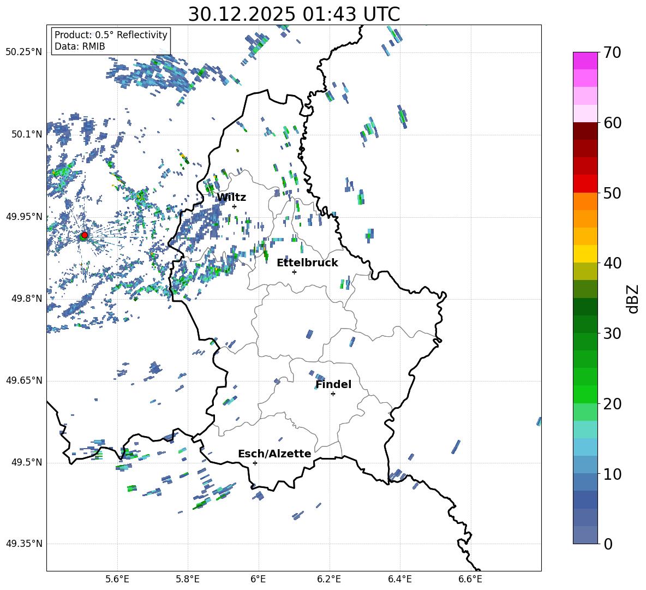This screenshot has height=590, width=646.
Task: Click the dark maroon colorbar segment below 60
Action: [585, 131]
